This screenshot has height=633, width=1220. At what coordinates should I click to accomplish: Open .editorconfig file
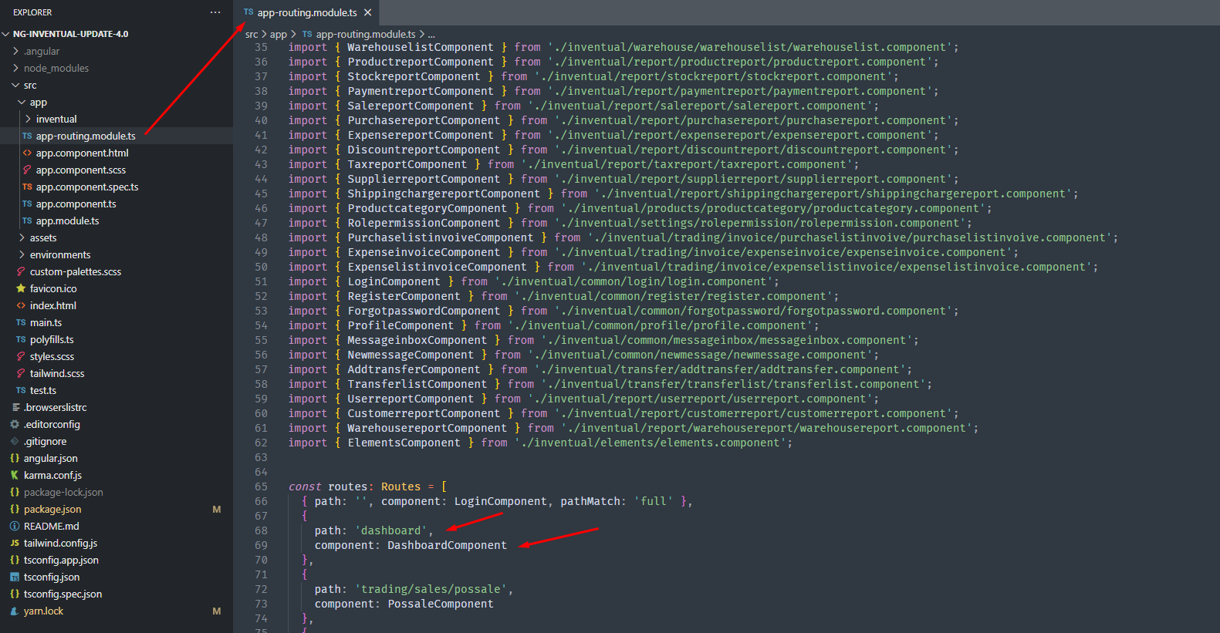tap(52, 424)
